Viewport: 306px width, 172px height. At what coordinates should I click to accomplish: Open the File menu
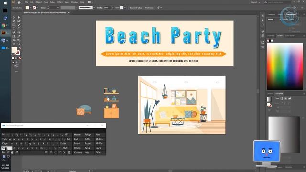pos(26,2)
